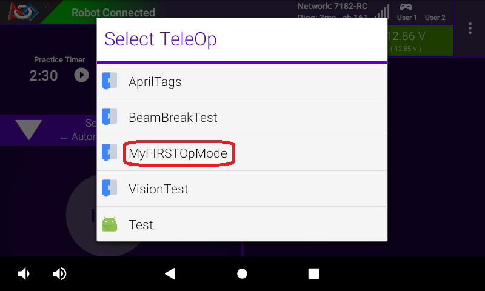Start the practice timer play button

(81, 75)
